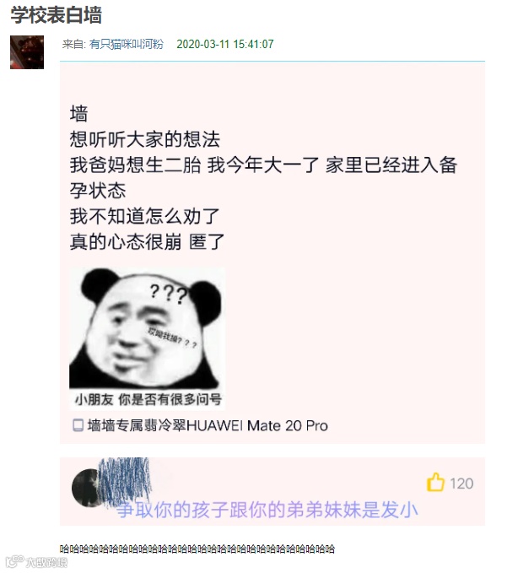Click the 哈哈哈 caption line below the post
Viewport: 507px width, 573px height.
tap(197, 549)
